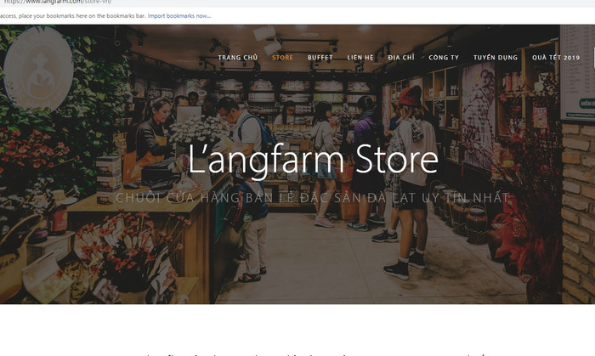Click the green badge on the wall poster

click(x=587, y=103)
